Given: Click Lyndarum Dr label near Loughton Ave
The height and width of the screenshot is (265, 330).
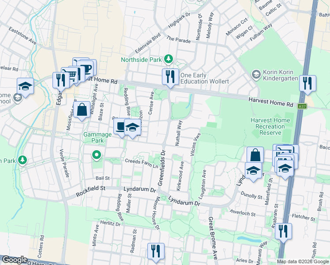Looking at the screenshot, I should pyautogui.click(x=184, y=201).
